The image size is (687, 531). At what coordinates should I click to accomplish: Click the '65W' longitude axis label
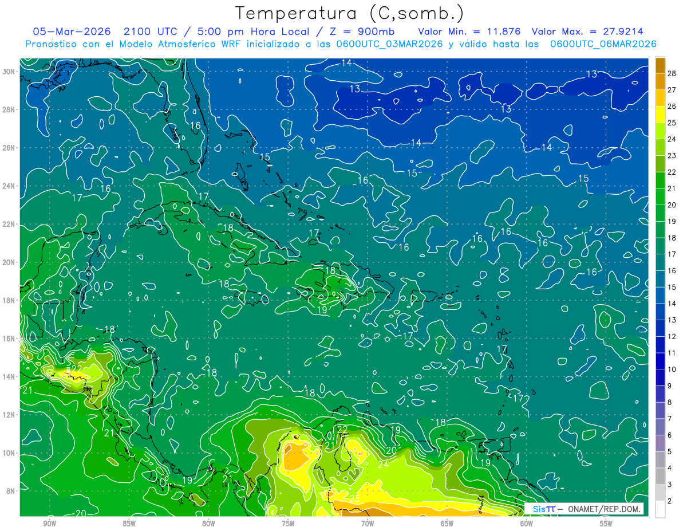pyautogui.click(x=447, y=524)
